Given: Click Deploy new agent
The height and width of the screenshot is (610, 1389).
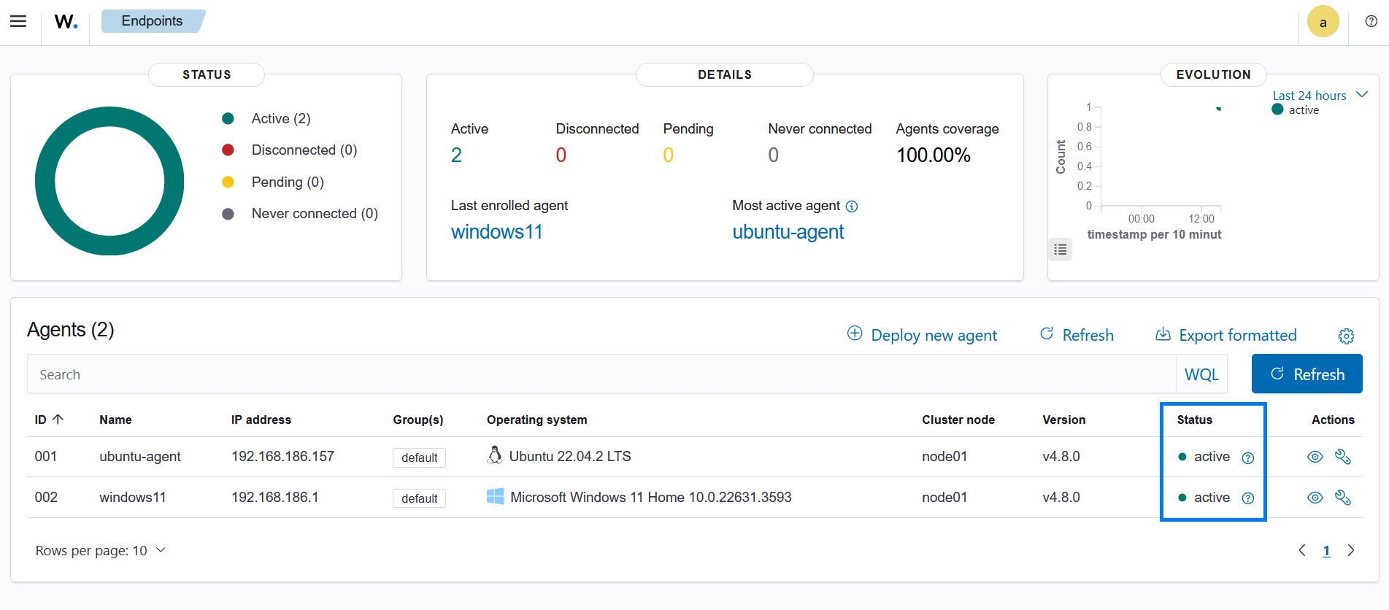Looking at the screenshot, I should coord(922,335).
